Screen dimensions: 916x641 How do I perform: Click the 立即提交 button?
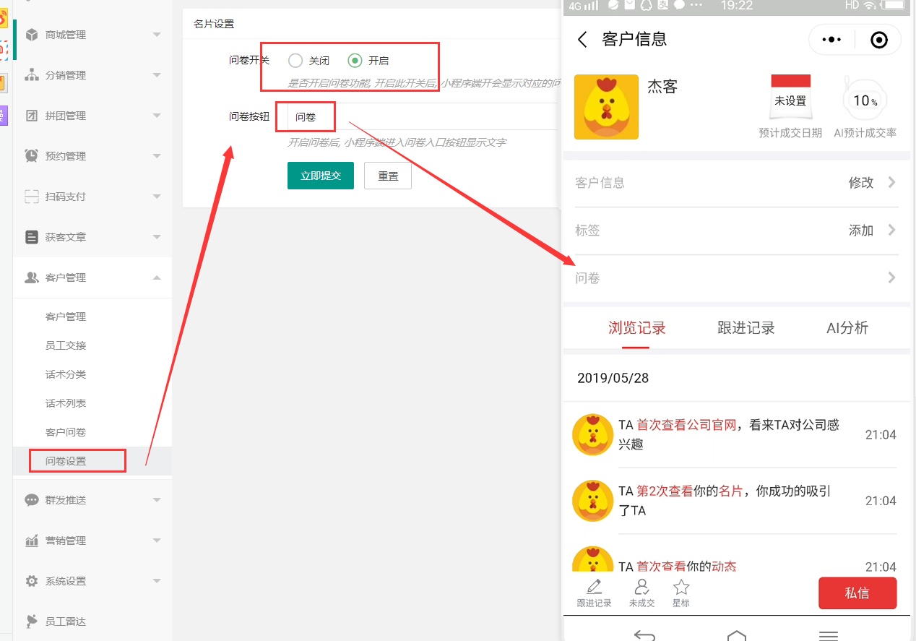point(321,176)
